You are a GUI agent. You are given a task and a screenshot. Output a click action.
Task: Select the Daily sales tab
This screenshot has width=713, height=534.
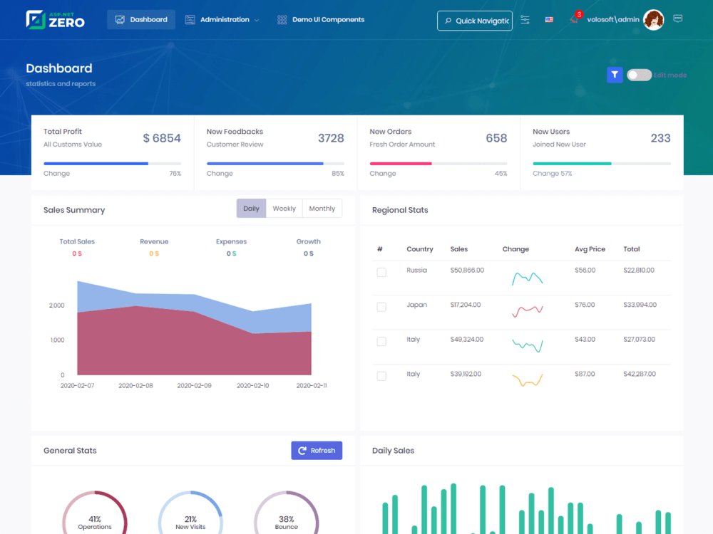point(251,209)
